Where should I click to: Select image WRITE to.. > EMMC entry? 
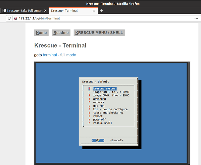[109, 92]
